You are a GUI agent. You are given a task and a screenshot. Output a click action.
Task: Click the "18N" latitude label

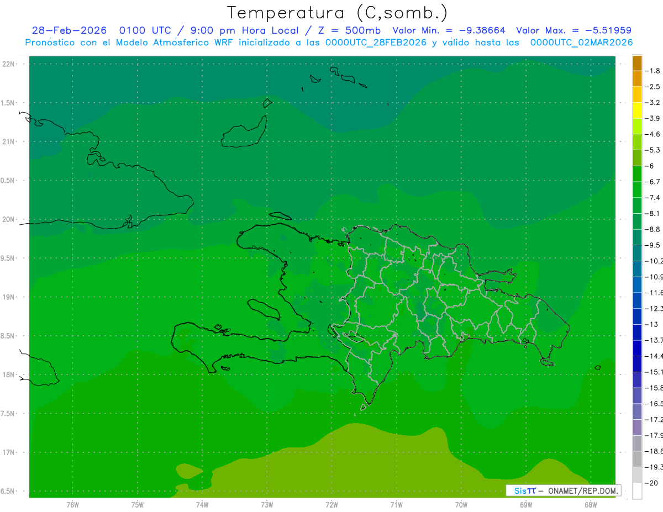(x=9, y=375)
